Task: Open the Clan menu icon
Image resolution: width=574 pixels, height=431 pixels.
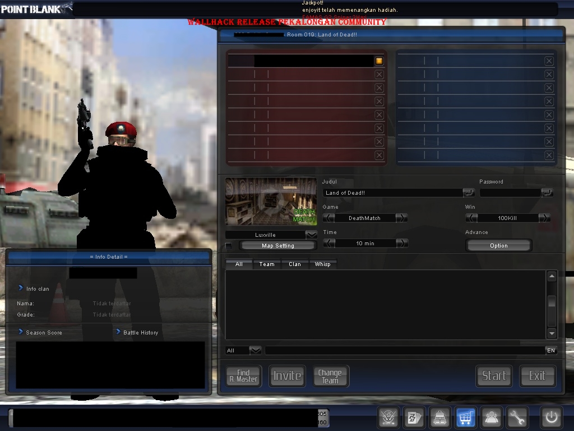Action: pos(388,417)
